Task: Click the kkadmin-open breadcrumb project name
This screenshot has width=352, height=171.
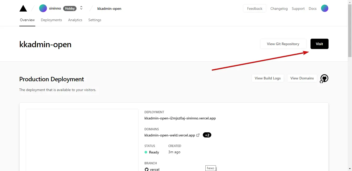Action: coord(109,9)
